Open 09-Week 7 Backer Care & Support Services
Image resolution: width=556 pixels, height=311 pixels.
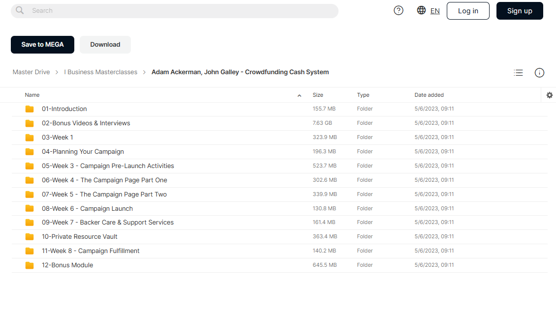click(108, 223)
